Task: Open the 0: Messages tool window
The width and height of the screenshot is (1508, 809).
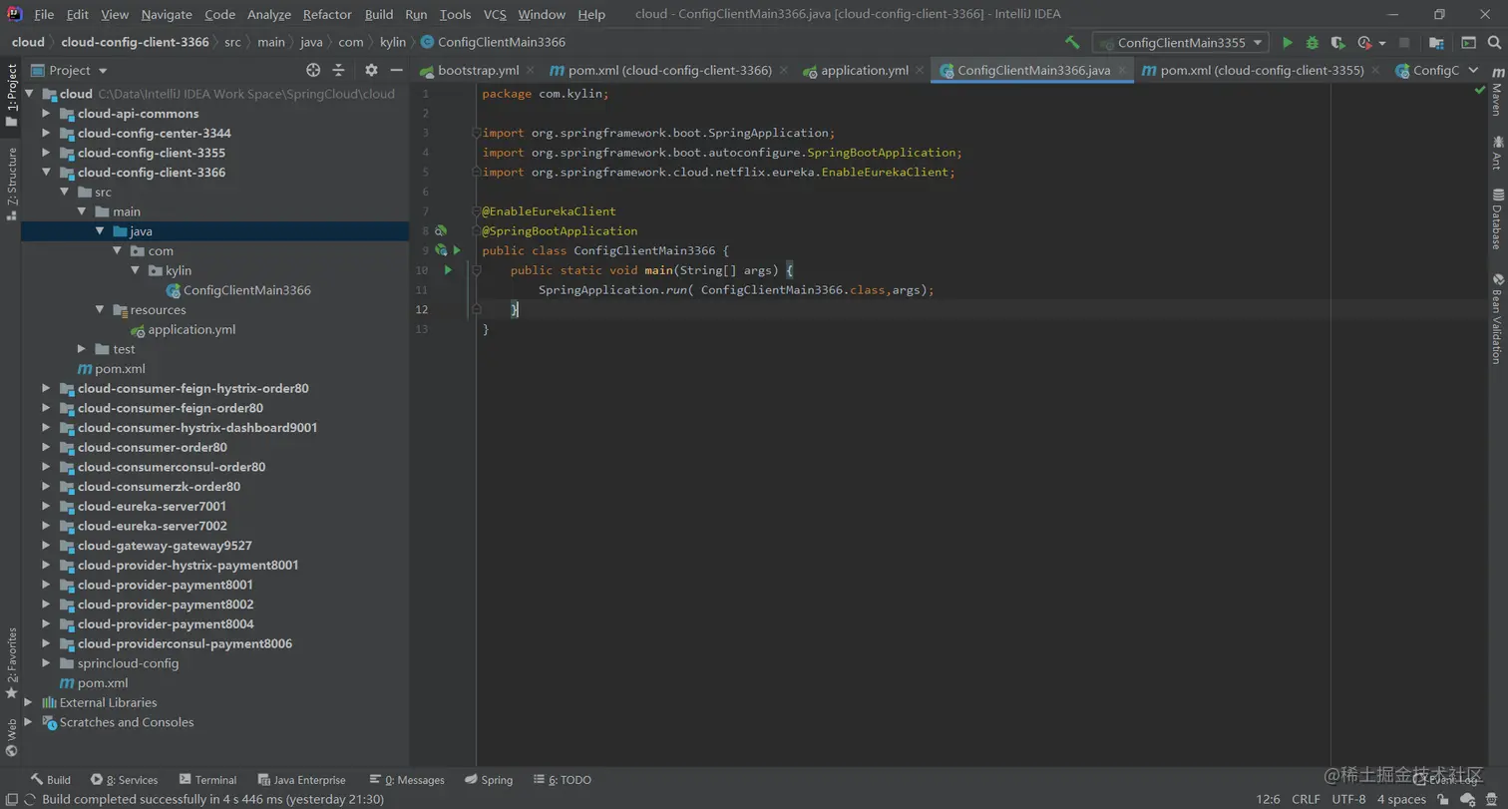Action: tap(407, 780)
